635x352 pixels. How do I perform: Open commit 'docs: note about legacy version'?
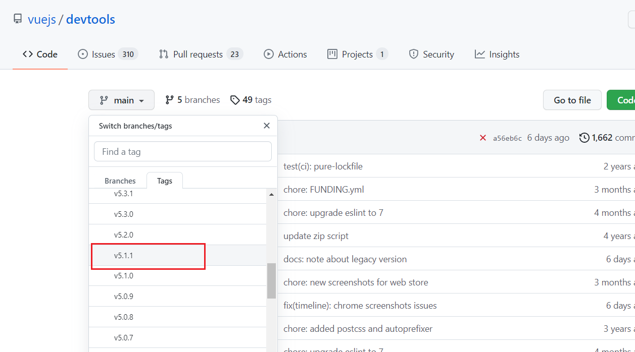click(345, 259)
